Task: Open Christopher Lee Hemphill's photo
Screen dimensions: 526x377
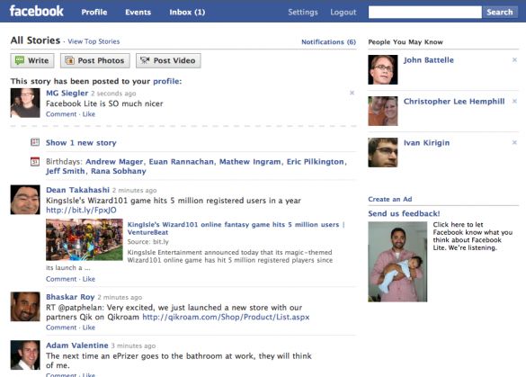Action: pyautogui.click(x=383, y=111)
